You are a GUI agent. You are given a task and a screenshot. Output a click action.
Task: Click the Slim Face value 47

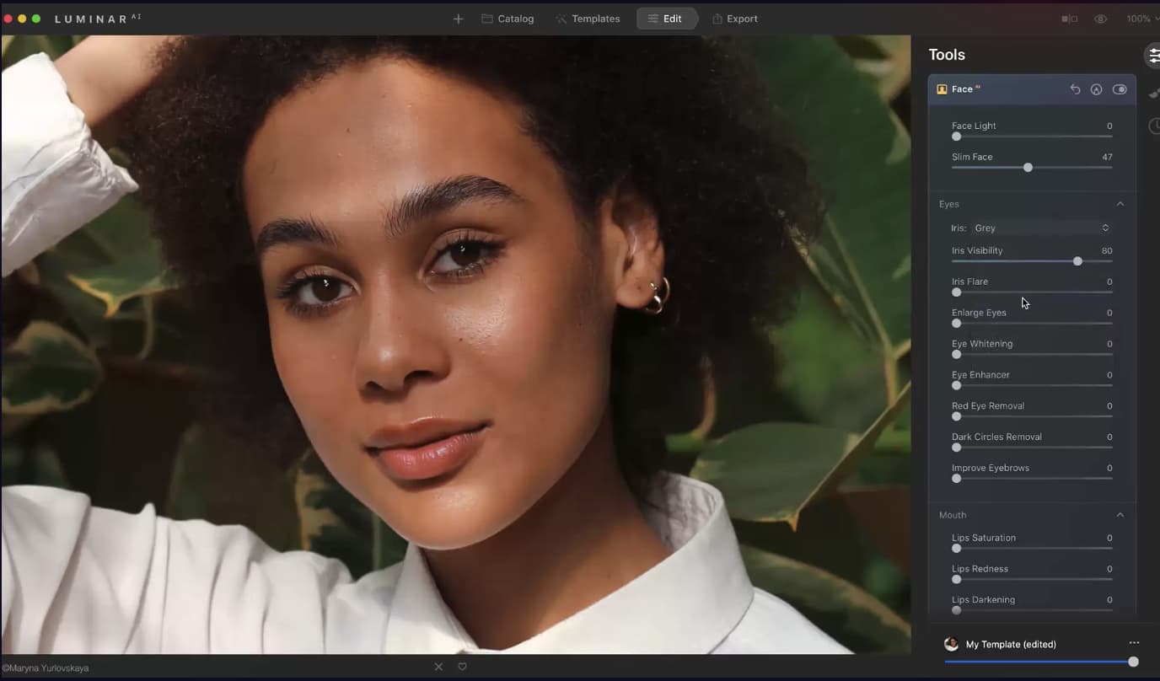(x=1107, y=157)
